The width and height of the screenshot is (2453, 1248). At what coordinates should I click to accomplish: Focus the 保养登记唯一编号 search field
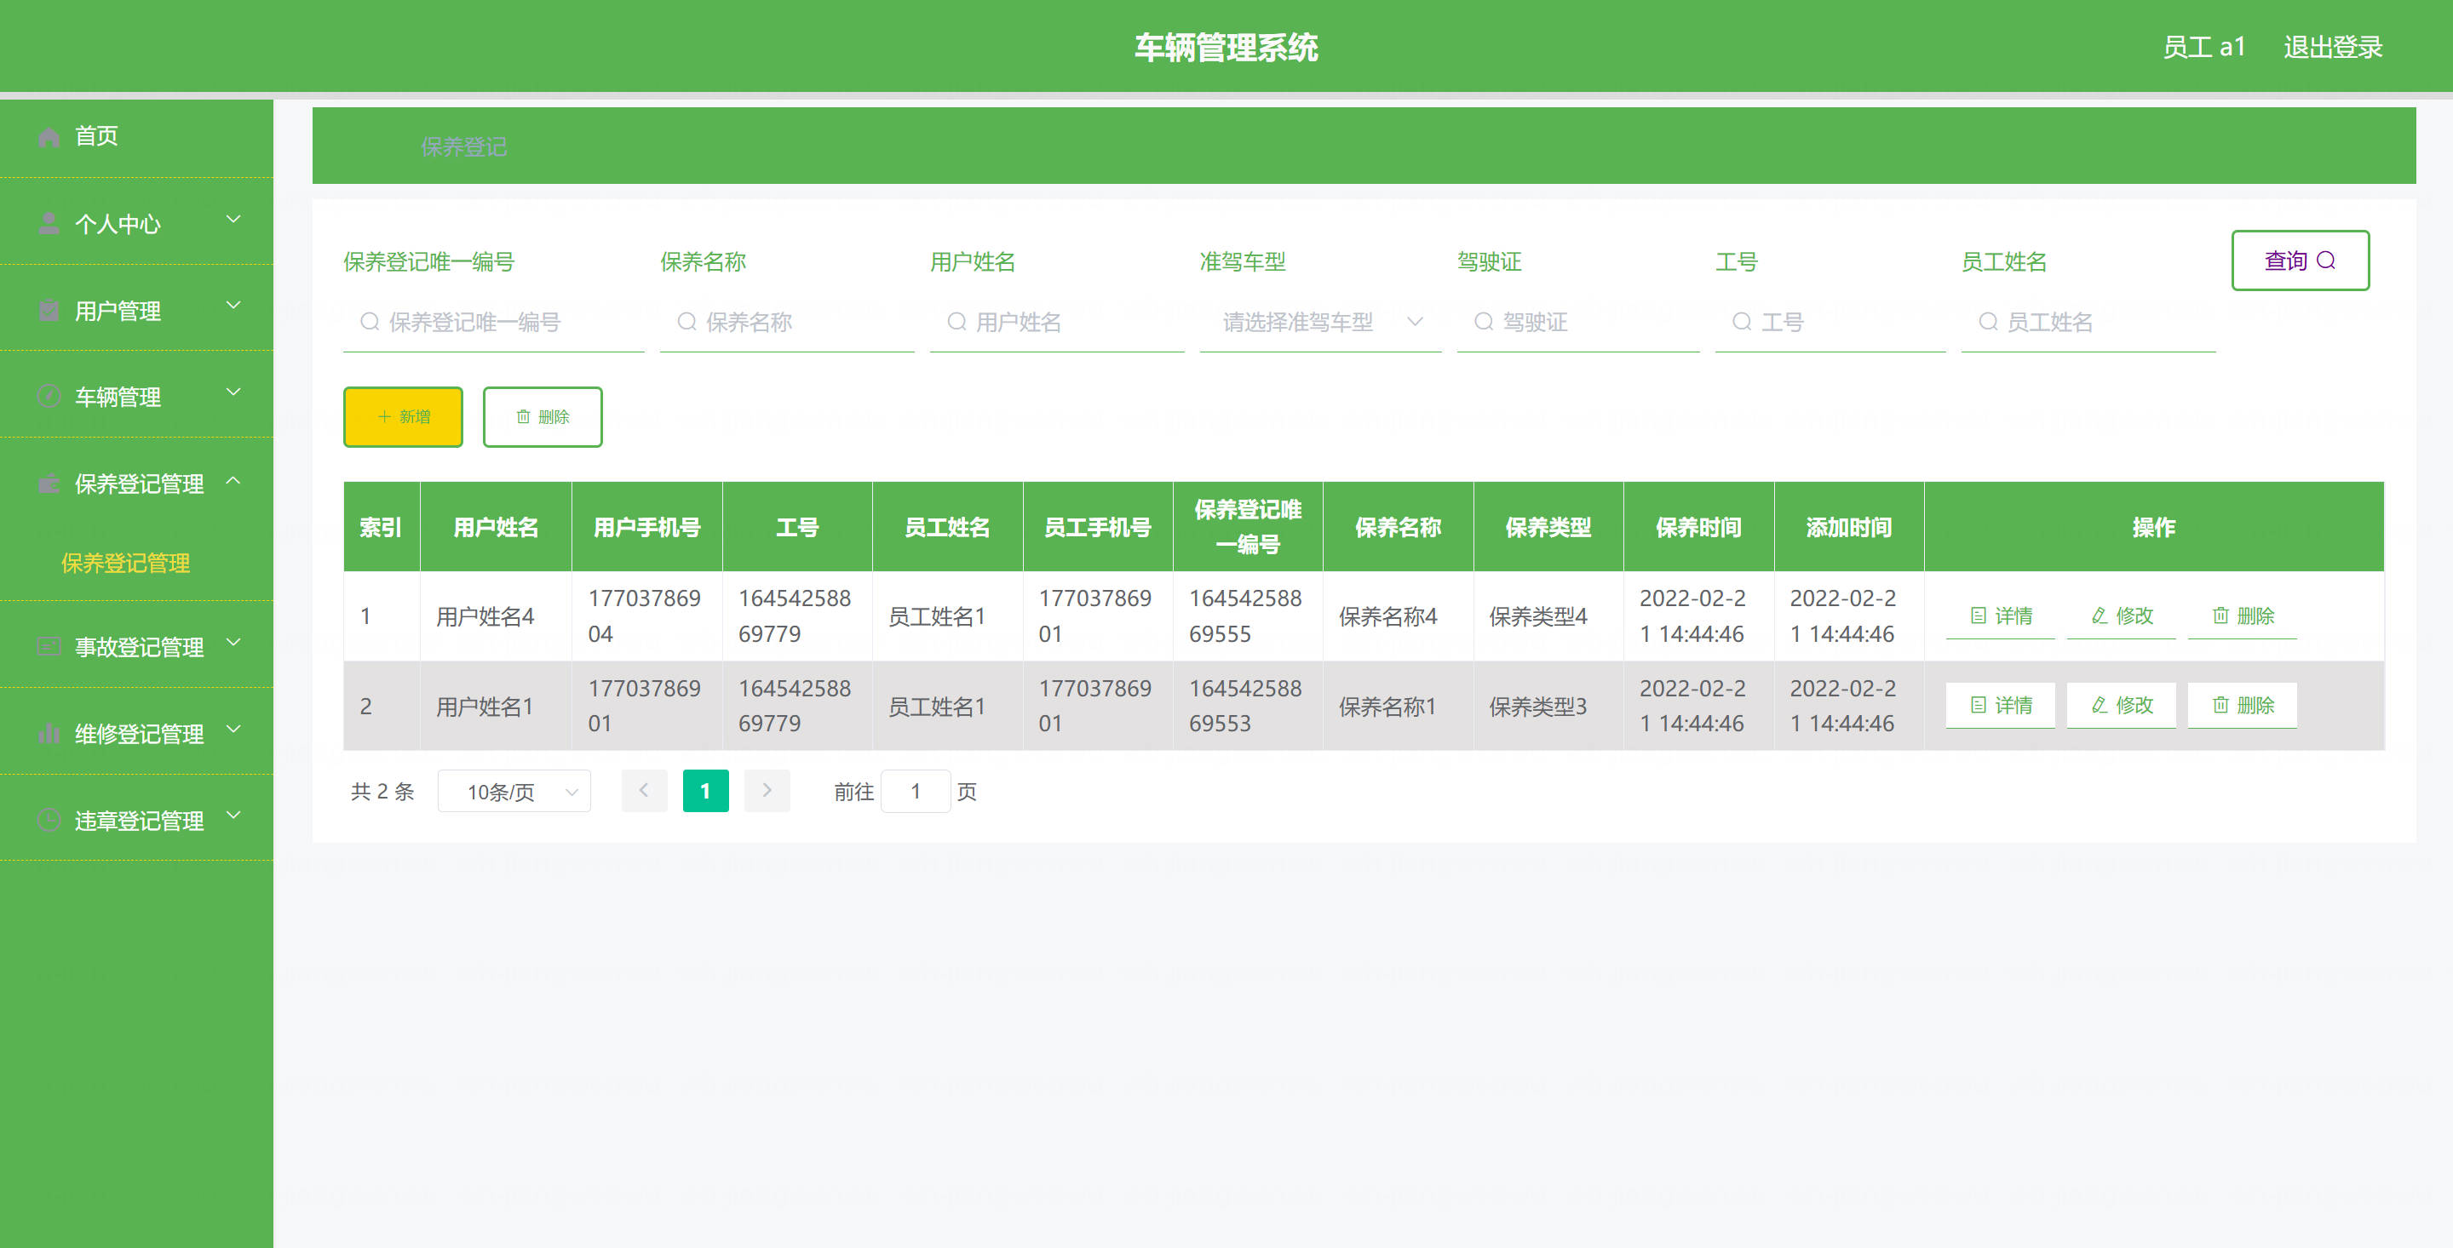[x=495, y=323]
